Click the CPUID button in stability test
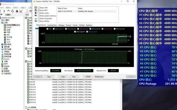This screenshot has width=177, height=110. [x=88, y=77]
